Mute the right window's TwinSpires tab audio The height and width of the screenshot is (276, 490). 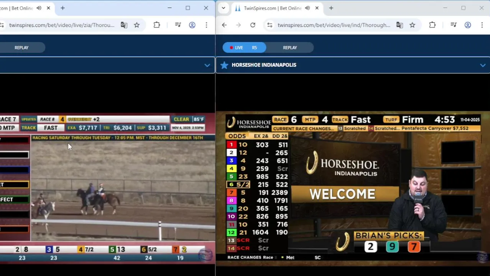307,8
